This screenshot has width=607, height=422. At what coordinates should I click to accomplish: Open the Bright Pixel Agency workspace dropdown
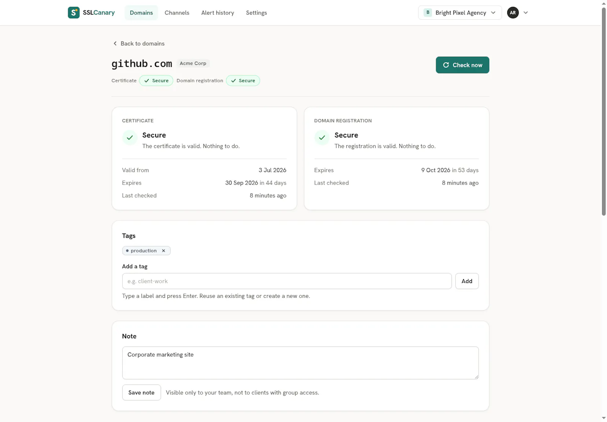click(x=460, y=13)
